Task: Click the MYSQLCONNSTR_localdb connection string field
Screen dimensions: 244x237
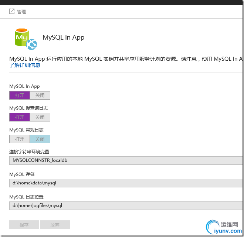Action: pos(126,160)
